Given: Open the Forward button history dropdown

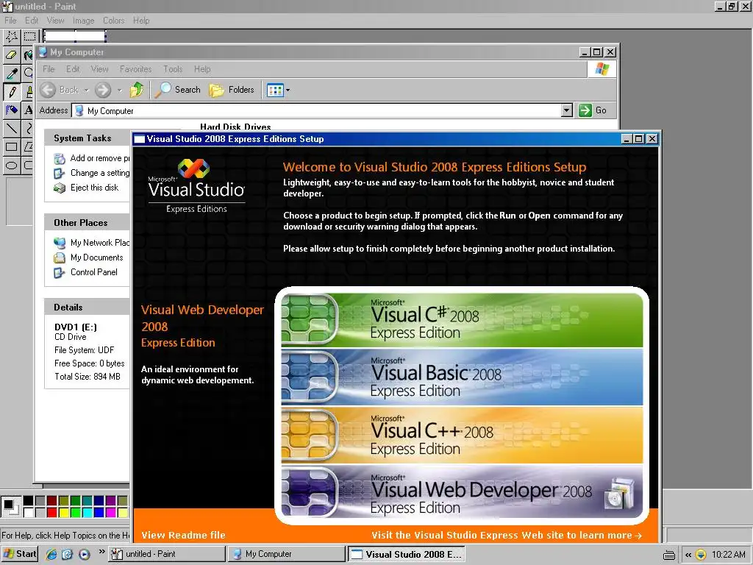Looking at the screenshot, I should click(120, 90).
